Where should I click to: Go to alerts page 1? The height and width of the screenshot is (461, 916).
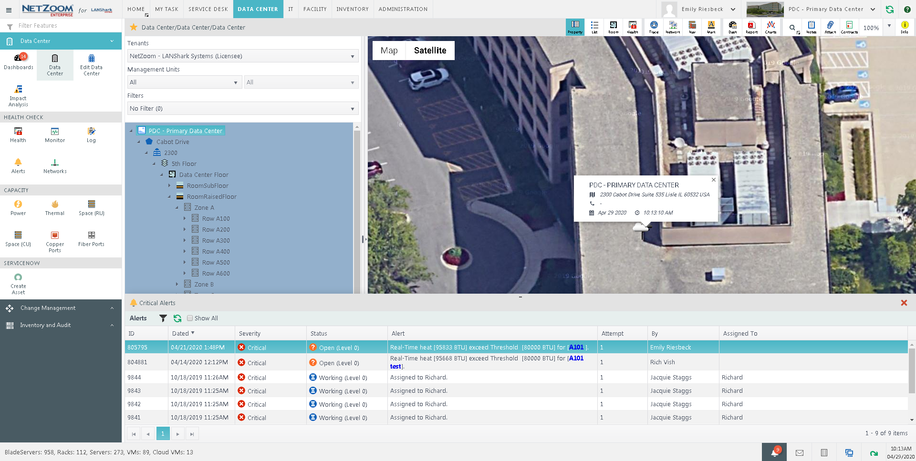coord(163,433)
